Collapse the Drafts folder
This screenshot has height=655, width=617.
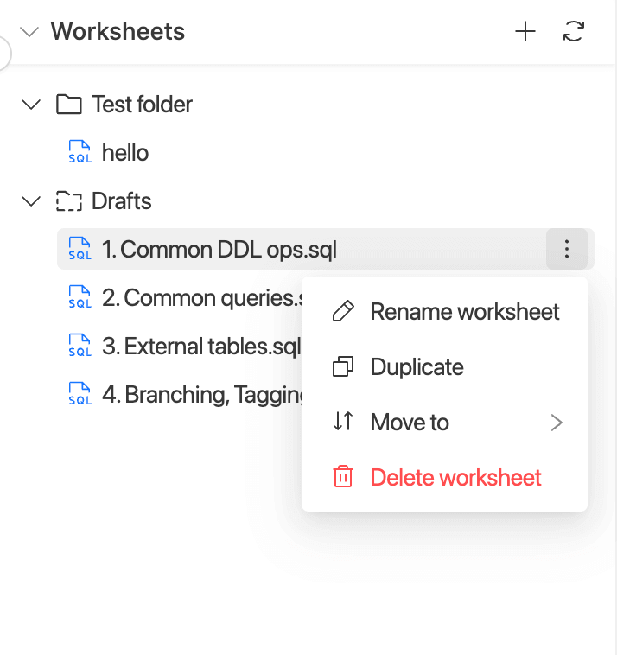pos(31,201)
